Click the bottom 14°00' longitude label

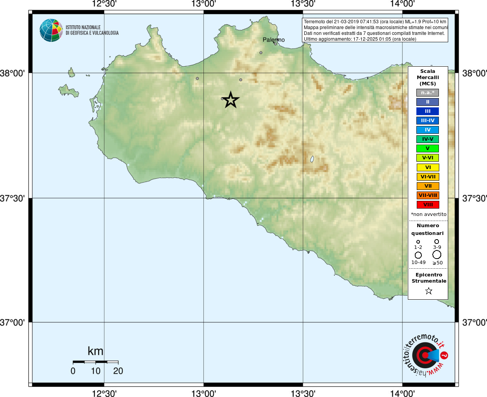pyautogui.click(x=402, y=394)
